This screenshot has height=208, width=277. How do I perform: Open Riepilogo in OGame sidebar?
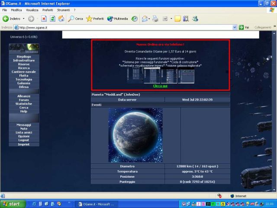click(x=24, y=56)
